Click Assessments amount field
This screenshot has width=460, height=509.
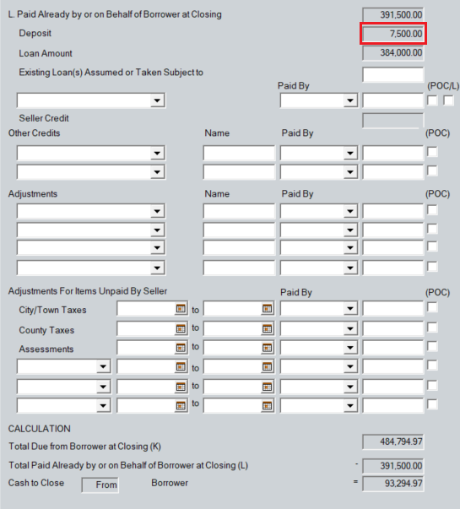tap(392, 348)
